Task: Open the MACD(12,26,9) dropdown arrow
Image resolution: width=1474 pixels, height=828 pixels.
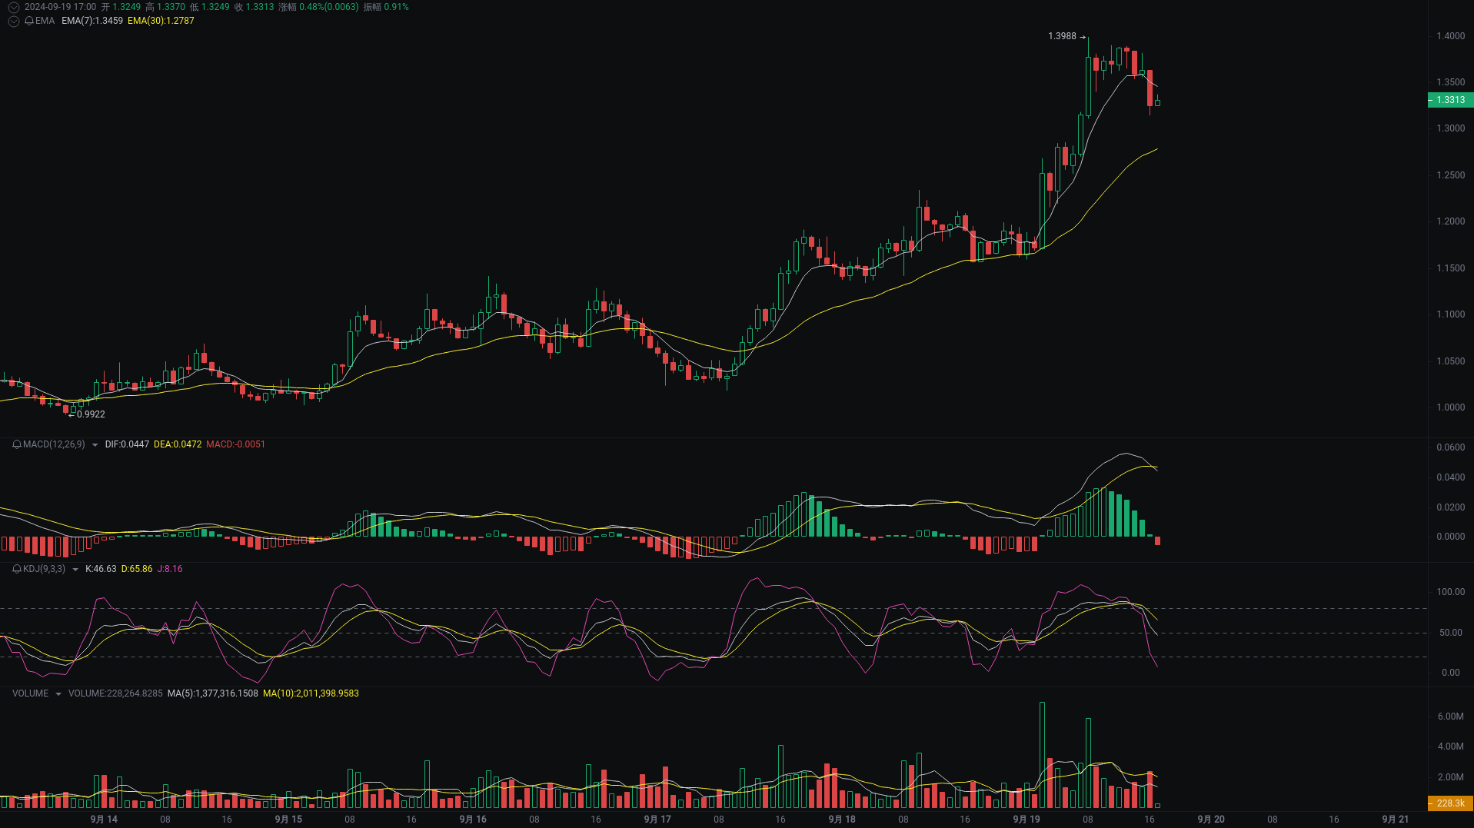Action: pyautogui.click(x=94, y=444)
